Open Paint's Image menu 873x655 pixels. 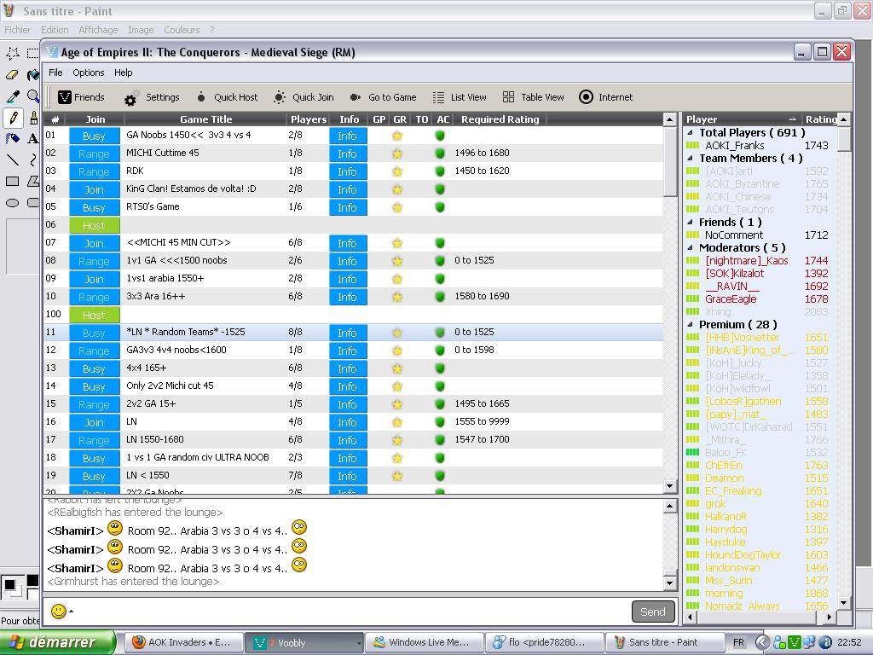pyautogui.click(x=141, y=30)
